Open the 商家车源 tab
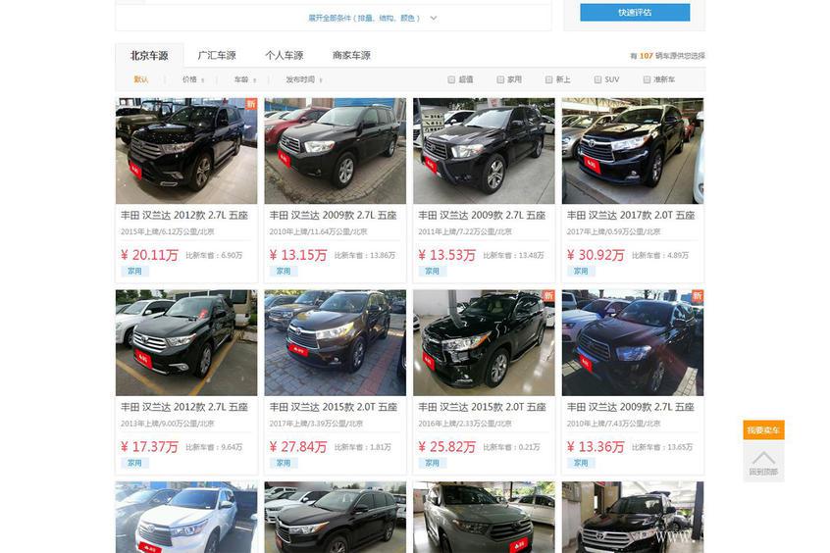The height and width of the screenshot is (553, 830). [x=351, y=56]
